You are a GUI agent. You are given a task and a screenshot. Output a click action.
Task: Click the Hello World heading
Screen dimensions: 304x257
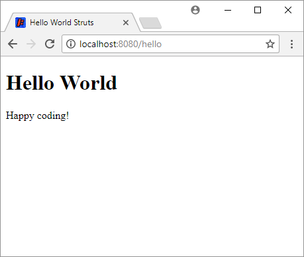tap(62, 82)
